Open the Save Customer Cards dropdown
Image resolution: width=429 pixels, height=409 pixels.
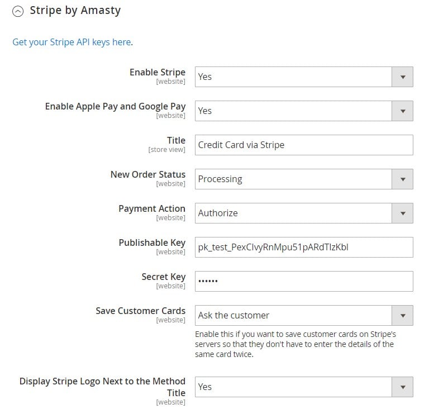[x=304, y=315]
